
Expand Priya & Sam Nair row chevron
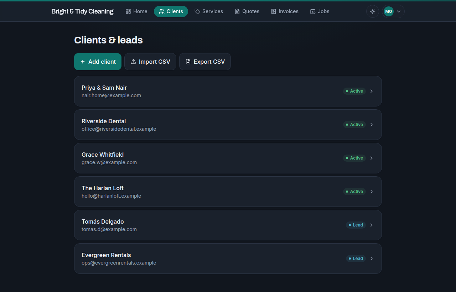pyautogui.click(x=372, y=91)
